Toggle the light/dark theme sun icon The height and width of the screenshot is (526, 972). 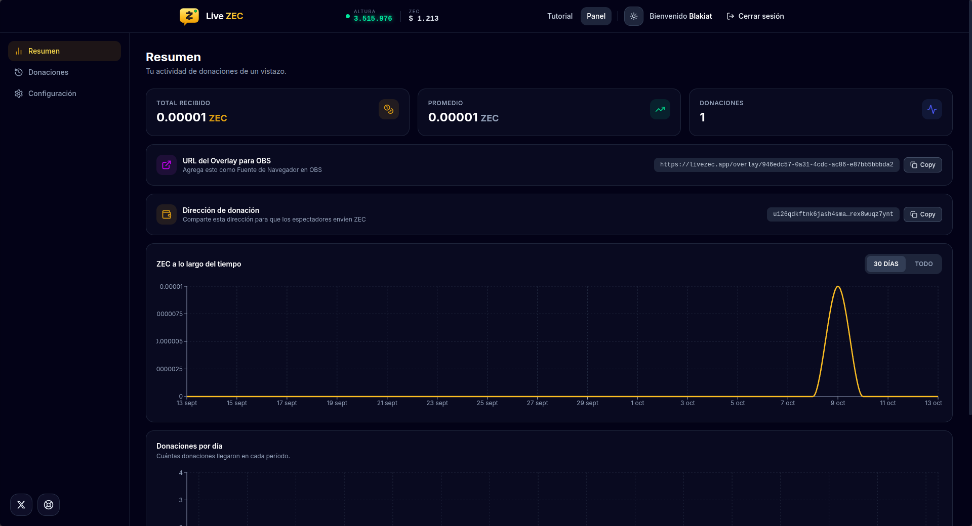633,16
